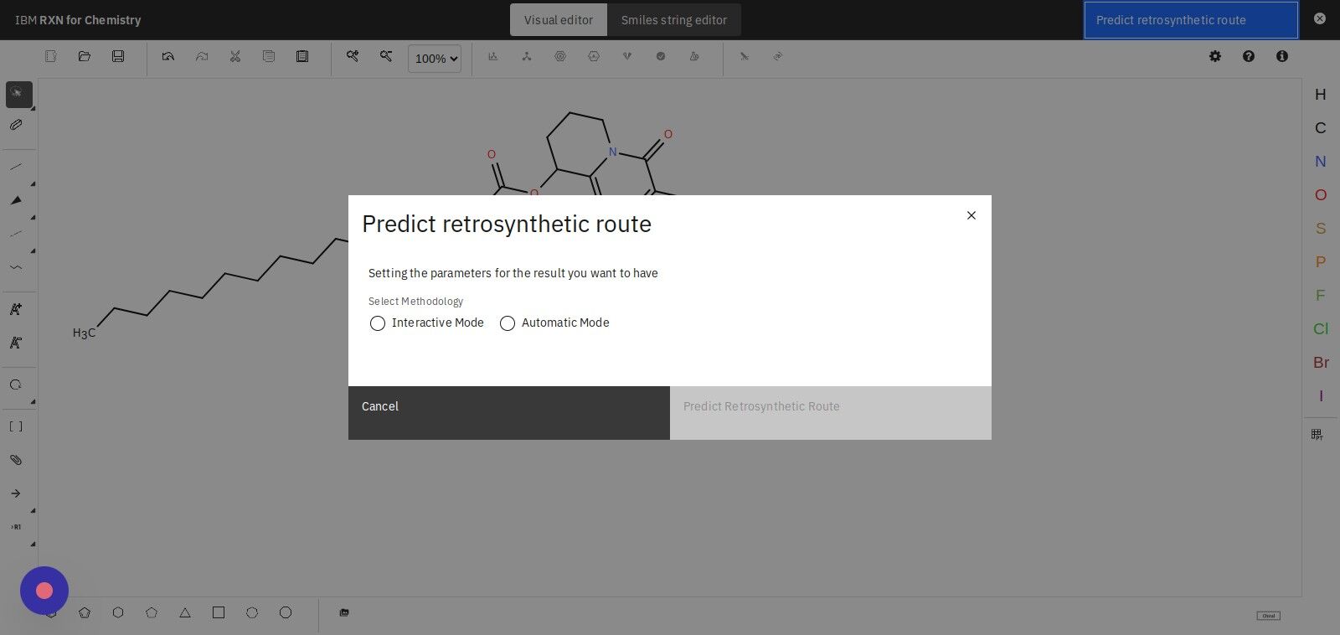Click the Zoom Out magnifier icon
The height and width of the screenshot is (635, 1340).
[386, 56]
